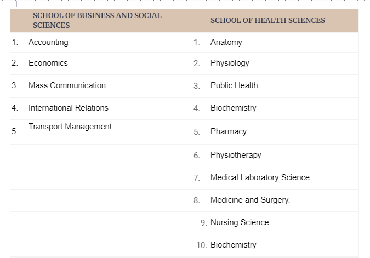Click Medicine and Surgery text

coord(250,200)
